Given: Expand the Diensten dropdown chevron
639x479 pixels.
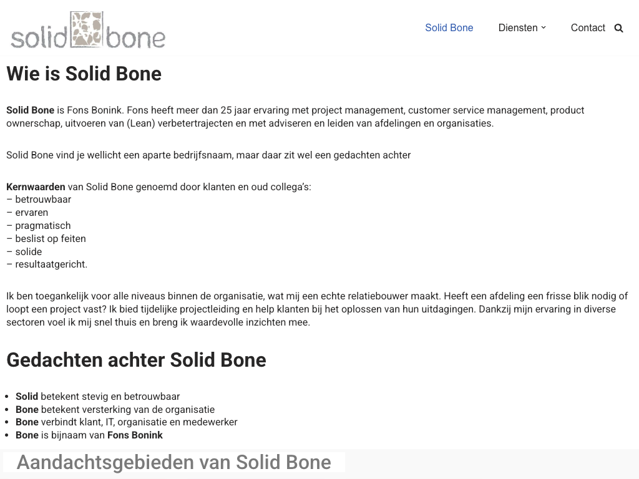Looking at the screenshot, I should coord(544,27).
